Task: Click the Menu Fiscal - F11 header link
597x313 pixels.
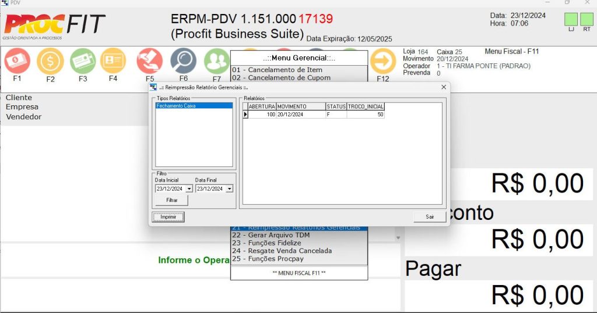Action: [x=512, y=51]
